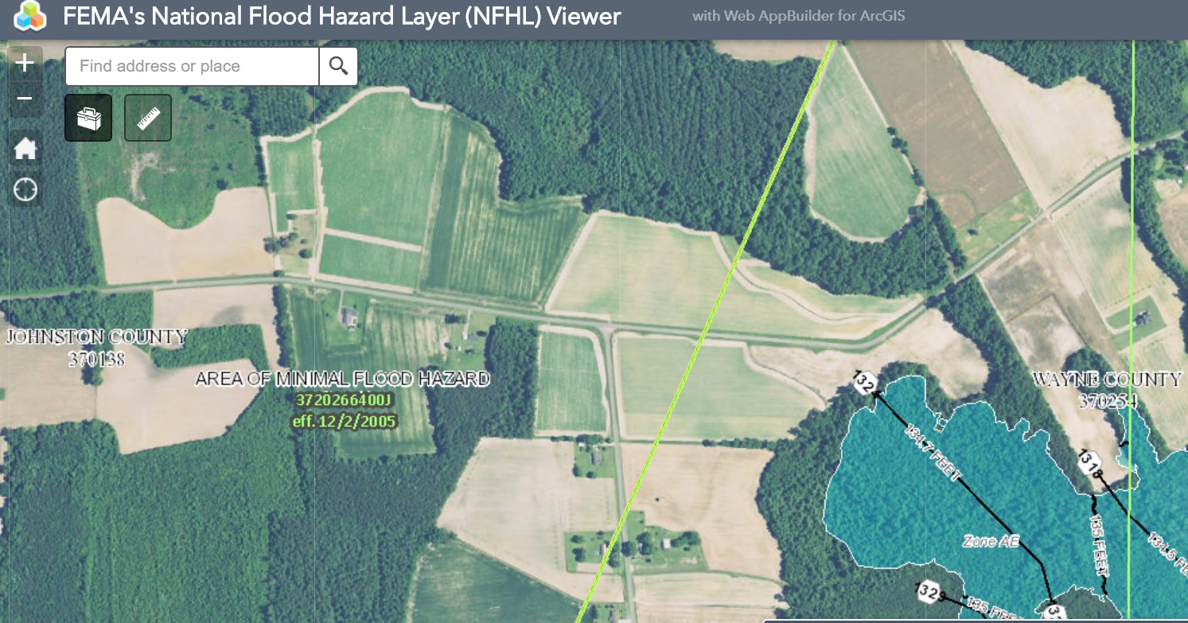Click the Zone AE flood area label
The width and height of the screenshot is (1188, 623).
[990, 541]
